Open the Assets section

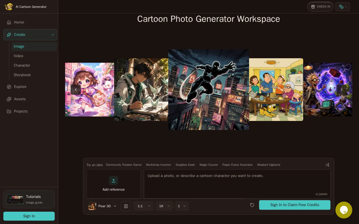(30, 99)
